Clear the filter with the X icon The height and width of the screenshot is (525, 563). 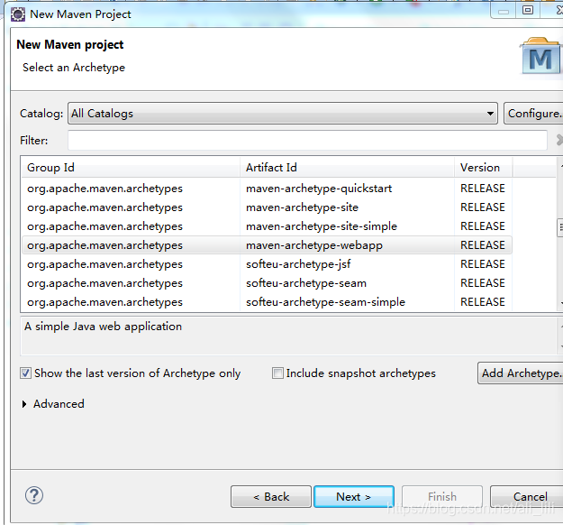coord(559,140)
